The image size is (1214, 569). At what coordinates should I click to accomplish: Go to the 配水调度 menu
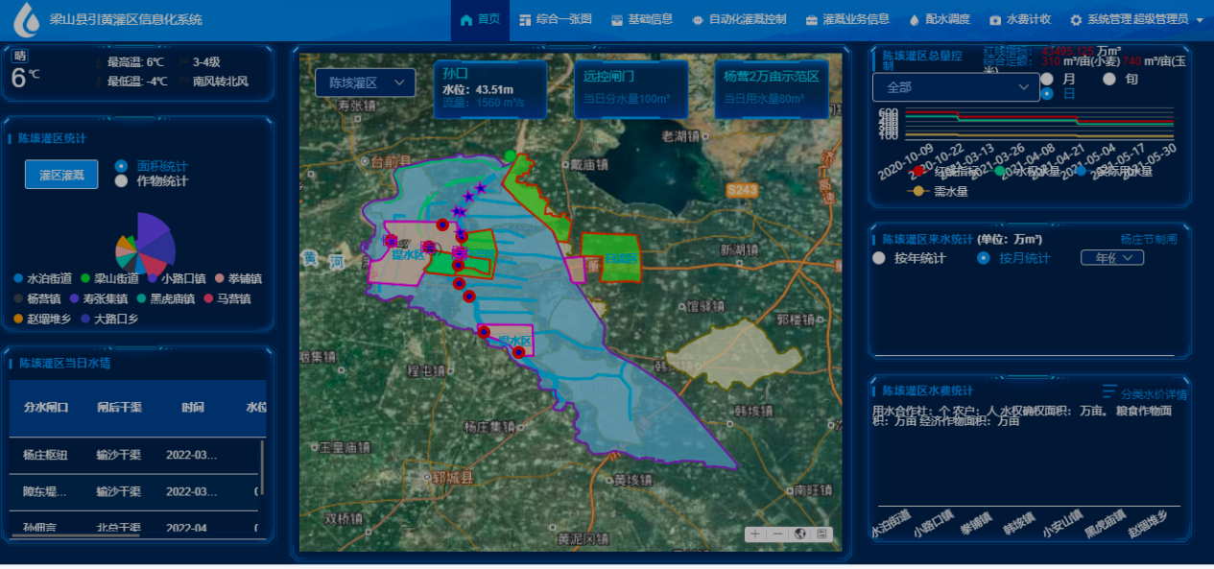(x=940, y=19)
